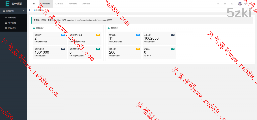Click the refresh icon in top bar
The width and height of the screenshot is (257, 120).
tap(218, 4)
